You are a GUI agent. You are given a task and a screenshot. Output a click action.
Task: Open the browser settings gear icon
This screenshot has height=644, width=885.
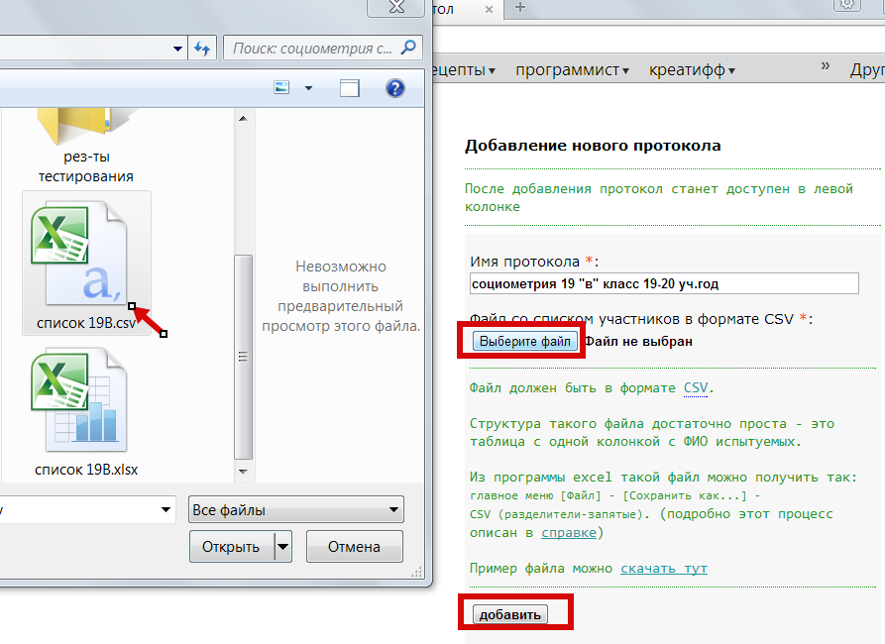(847, 6)
